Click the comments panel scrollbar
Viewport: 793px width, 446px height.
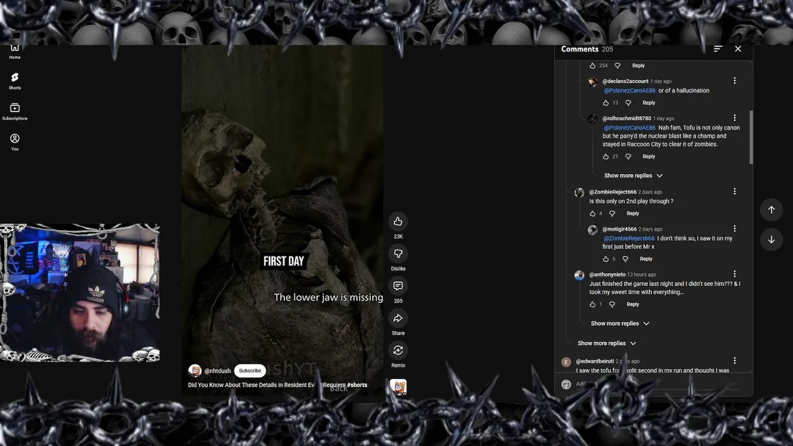point(751,138)
